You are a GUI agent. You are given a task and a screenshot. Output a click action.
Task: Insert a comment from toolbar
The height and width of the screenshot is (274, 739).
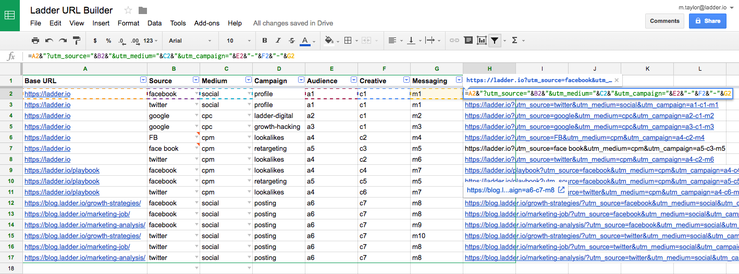click(468, 41)
